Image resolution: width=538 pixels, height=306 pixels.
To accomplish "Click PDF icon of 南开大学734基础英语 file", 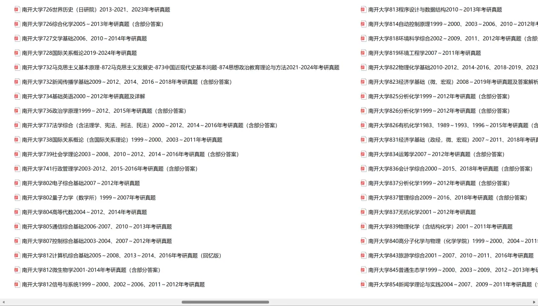I will tap(17, 96).
